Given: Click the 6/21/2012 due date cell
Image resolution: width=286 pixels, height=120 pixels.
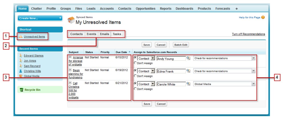Looking at the screenshot, I should (x=121, y=83).
